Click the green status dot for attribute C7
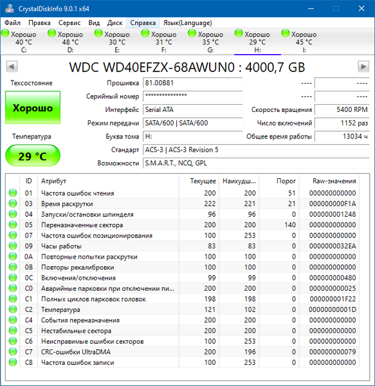The height and width of the screenshot is (386, 375). coord(13,351)
